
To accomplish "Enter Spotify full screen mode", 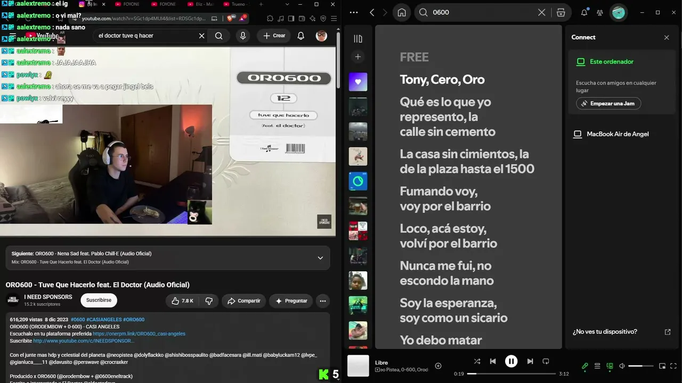I will click(x=674, y=366).
